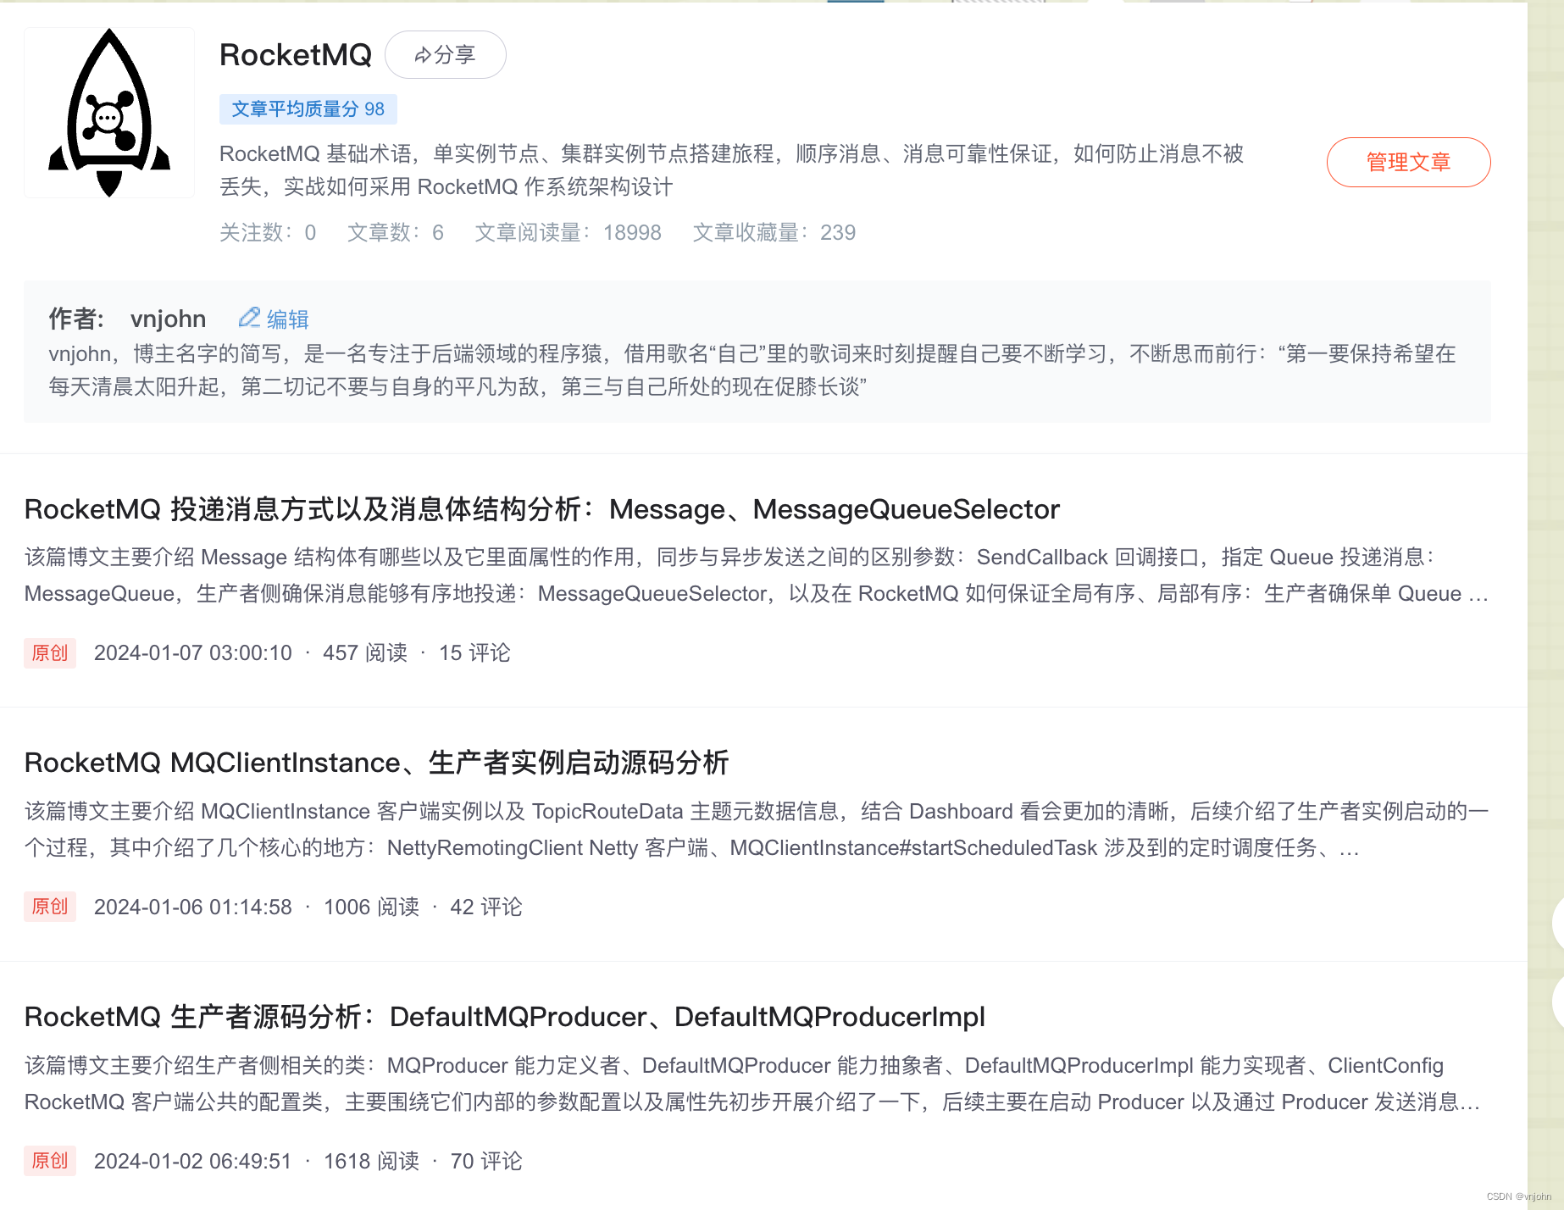Click the 文章收藏量: 239 stat
This screenshot has width=1564, height=1210.
(774, 232)
